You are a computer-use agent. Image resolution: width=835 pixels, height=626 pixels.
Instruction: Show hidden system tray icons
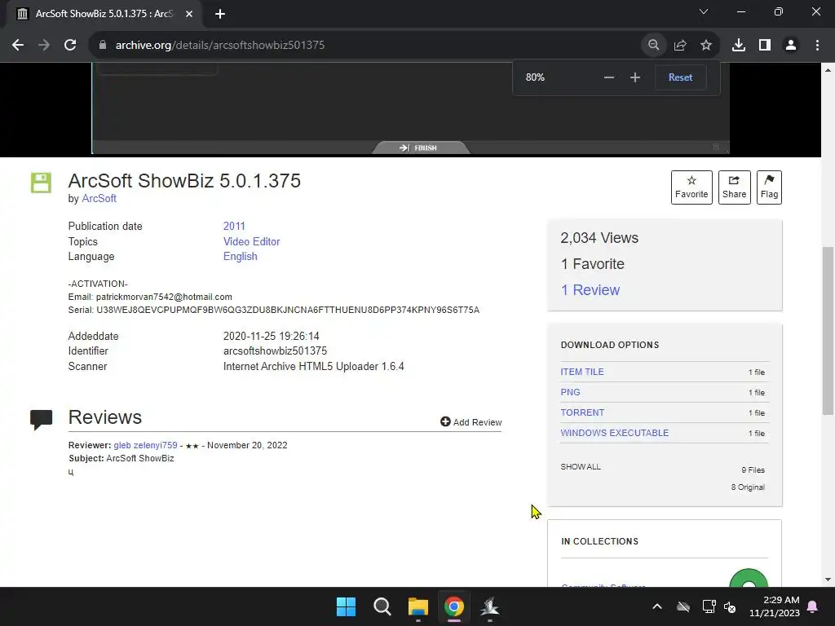657,606
